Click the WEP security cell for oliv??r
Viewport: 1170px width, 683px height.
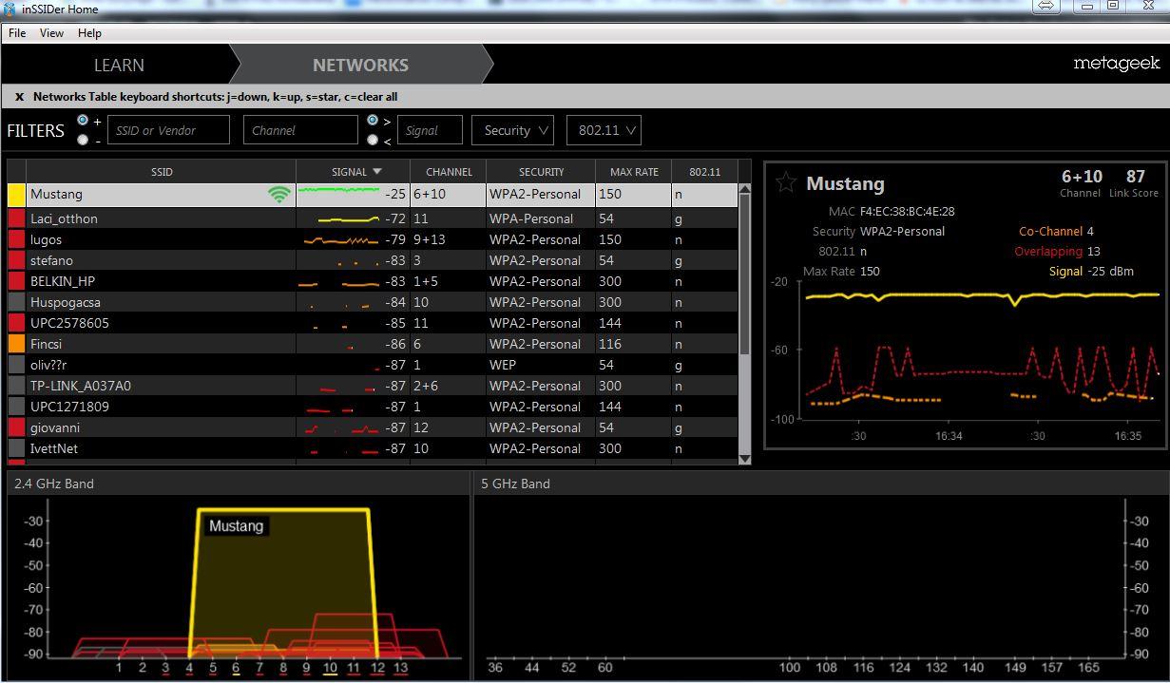(x=541, y=365)
